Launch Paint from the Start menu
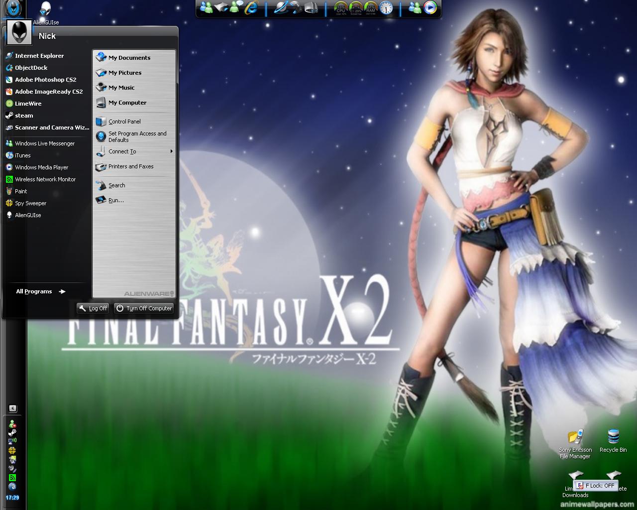The height and width of the screenshot is (510, 637). click(x=47, y=191)
